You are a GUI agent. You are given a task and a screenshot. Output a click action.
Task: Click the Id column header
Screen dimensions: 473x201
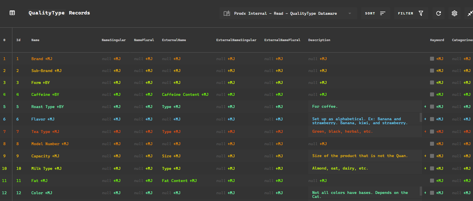pyautogui.click(x=18, y=40)
